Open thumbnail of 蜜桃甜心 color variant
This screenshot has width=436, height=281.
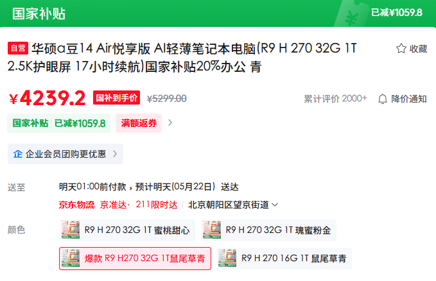[x=71, y=230]
